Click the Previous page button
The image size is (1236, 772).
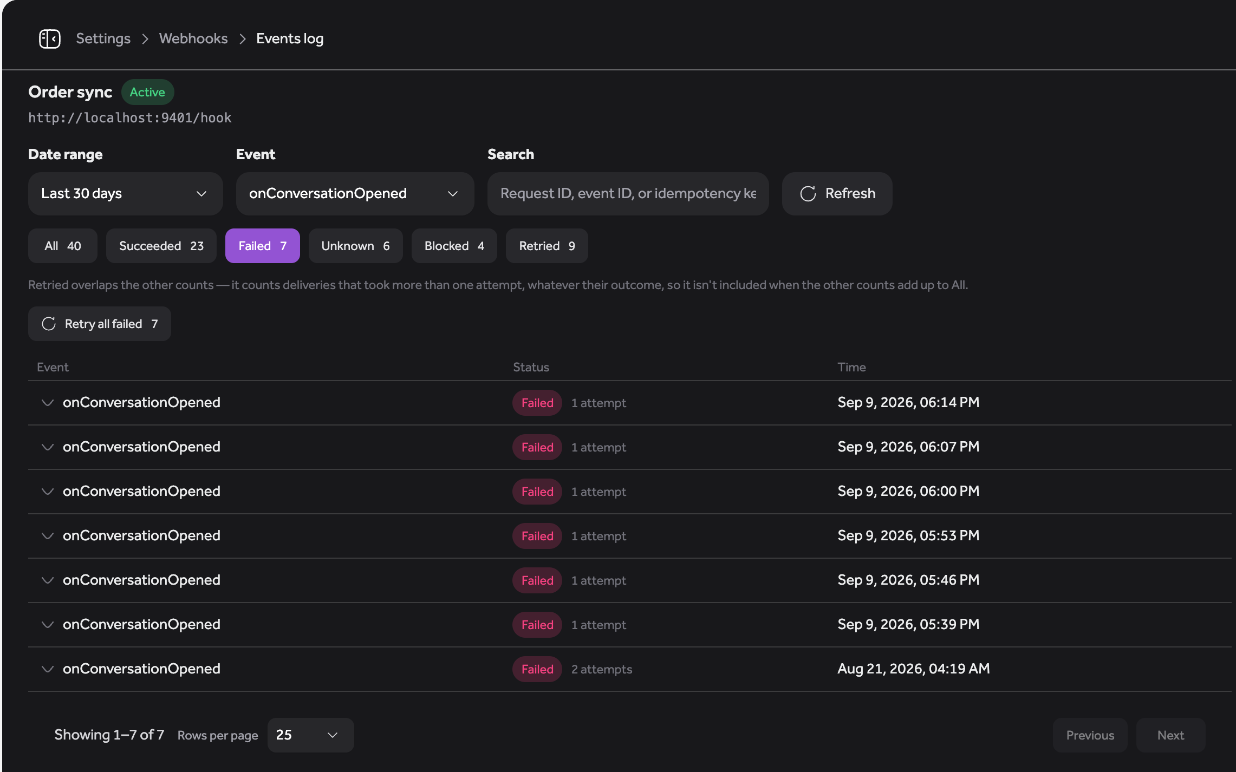(x=1090, y=735)
